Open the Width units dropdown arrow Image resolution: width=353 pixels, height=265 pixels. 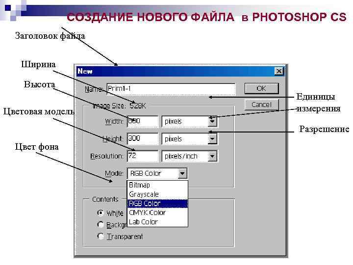point(212,122)
